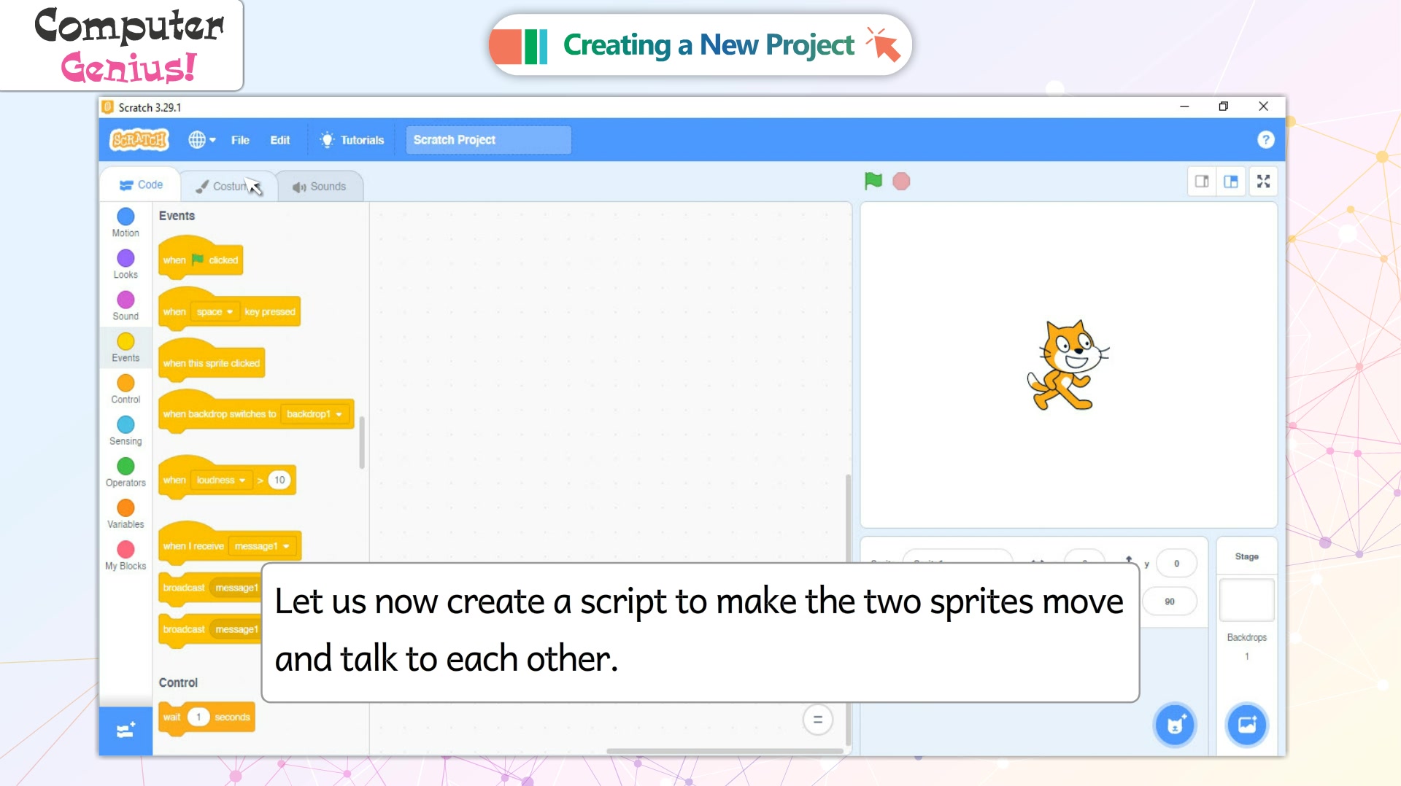Open Tutorials from the menu bar
Image resolution: width=1401 pixels, height=786 pixels.
coord(352,140)
